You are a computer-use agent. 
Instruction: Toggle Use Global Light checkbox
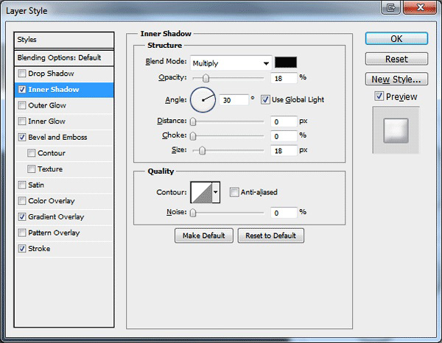click(x=265, y=99)
